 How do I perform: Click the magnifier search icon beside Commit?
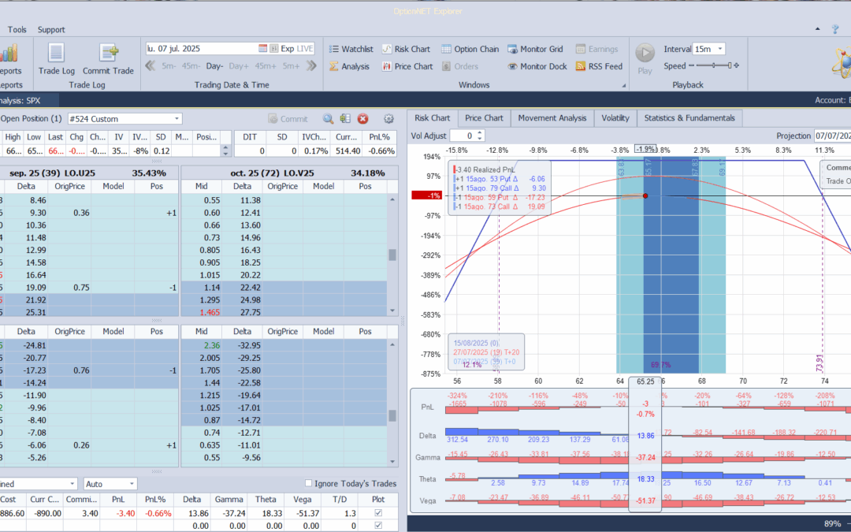328,119
